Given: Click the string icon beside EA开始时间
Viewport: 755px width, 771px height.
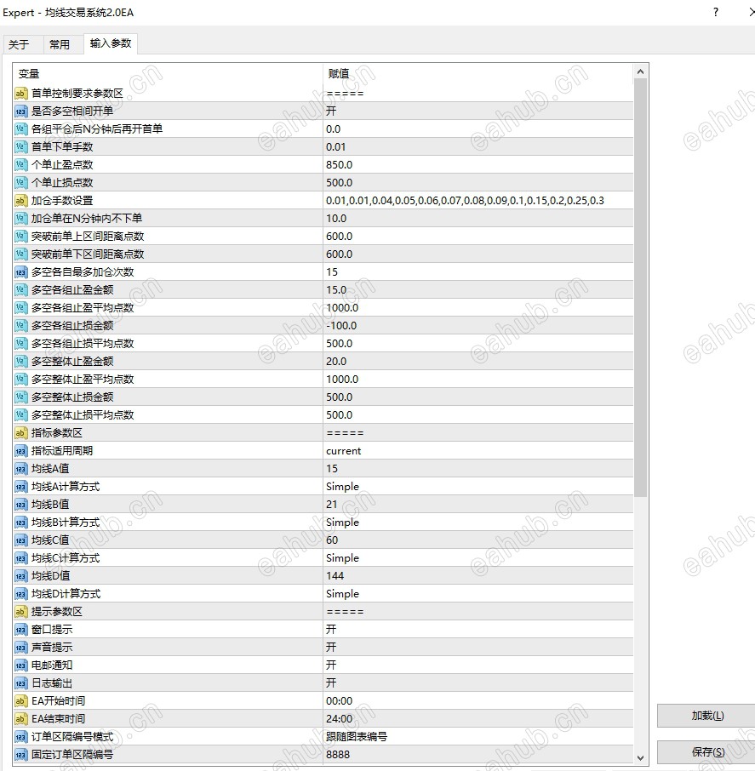Looking at the screenshot, I should (20, 700).
